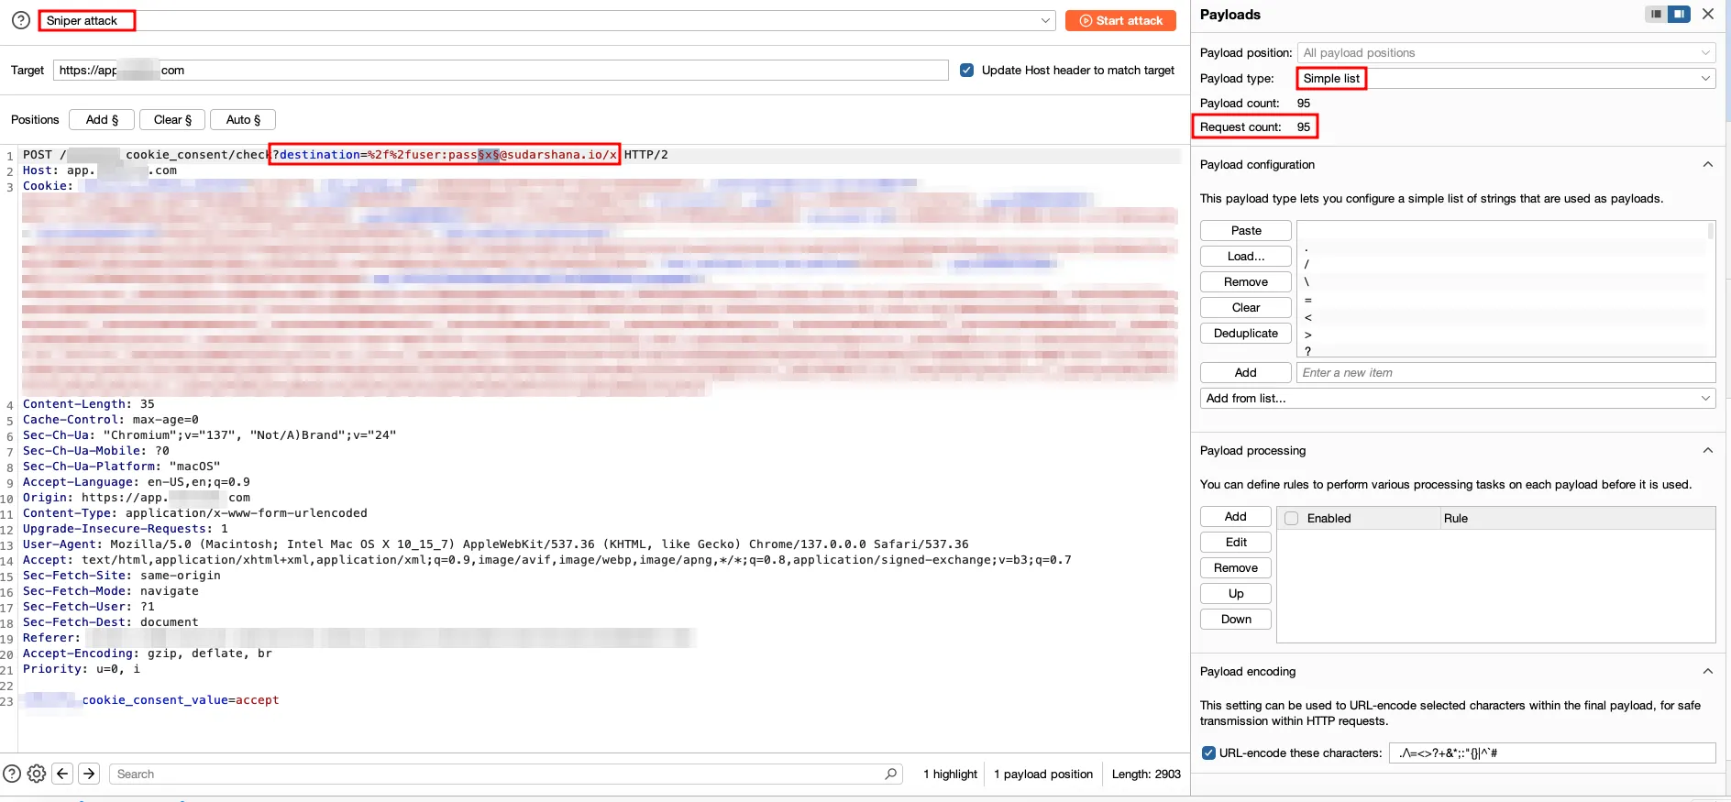Select the '<' payload in the list
This screenshot has width=1731, height=802.
coord(1502,316)
